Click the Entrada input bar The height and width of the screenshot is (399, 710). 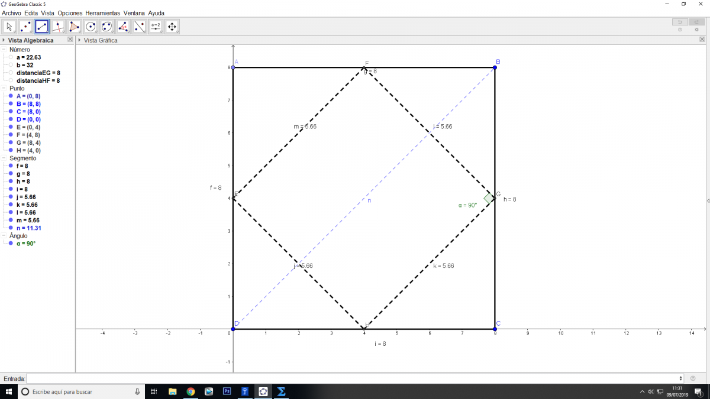pos(354,378)
